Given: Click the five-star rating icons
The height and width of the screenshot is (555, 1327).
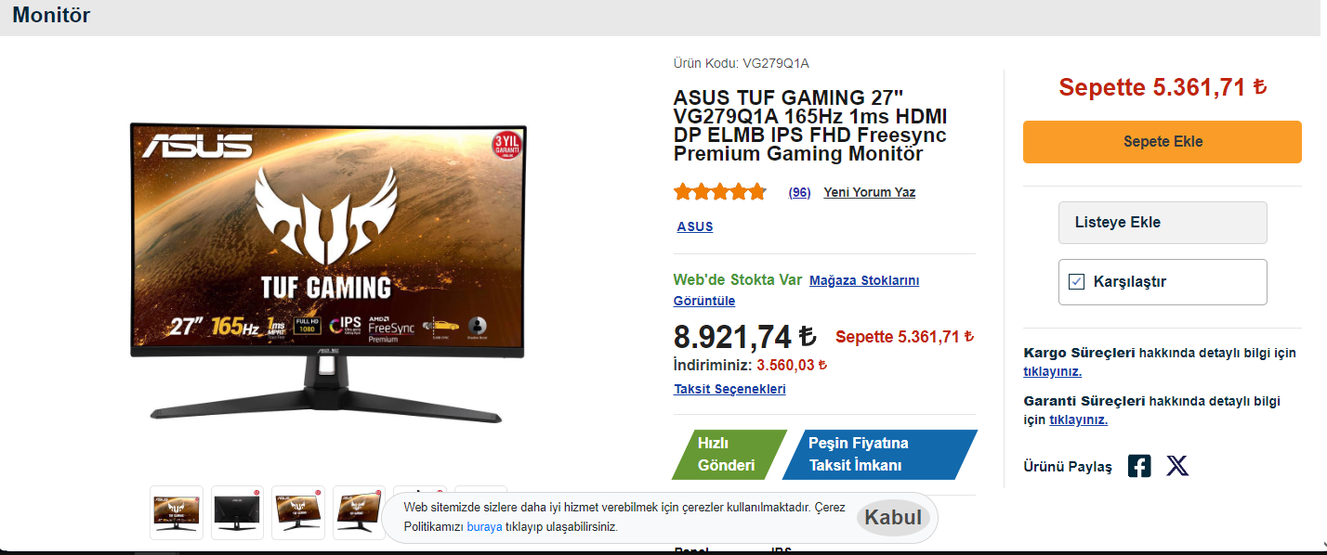Looking at the screenshot, I should point(720,192).
